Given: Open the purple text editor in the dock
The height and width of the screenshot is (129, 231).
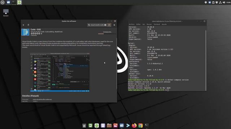Looking at the screenshot, I should click(103, 125).
